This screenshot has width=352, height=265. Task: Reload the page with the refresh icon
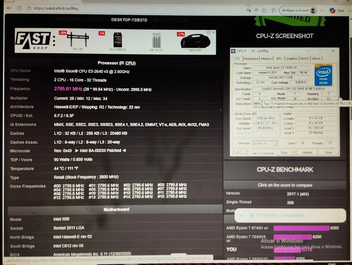point(19,8)
